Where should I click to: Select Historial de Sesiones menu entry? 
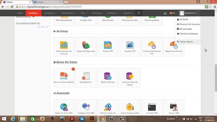(189, 24)
